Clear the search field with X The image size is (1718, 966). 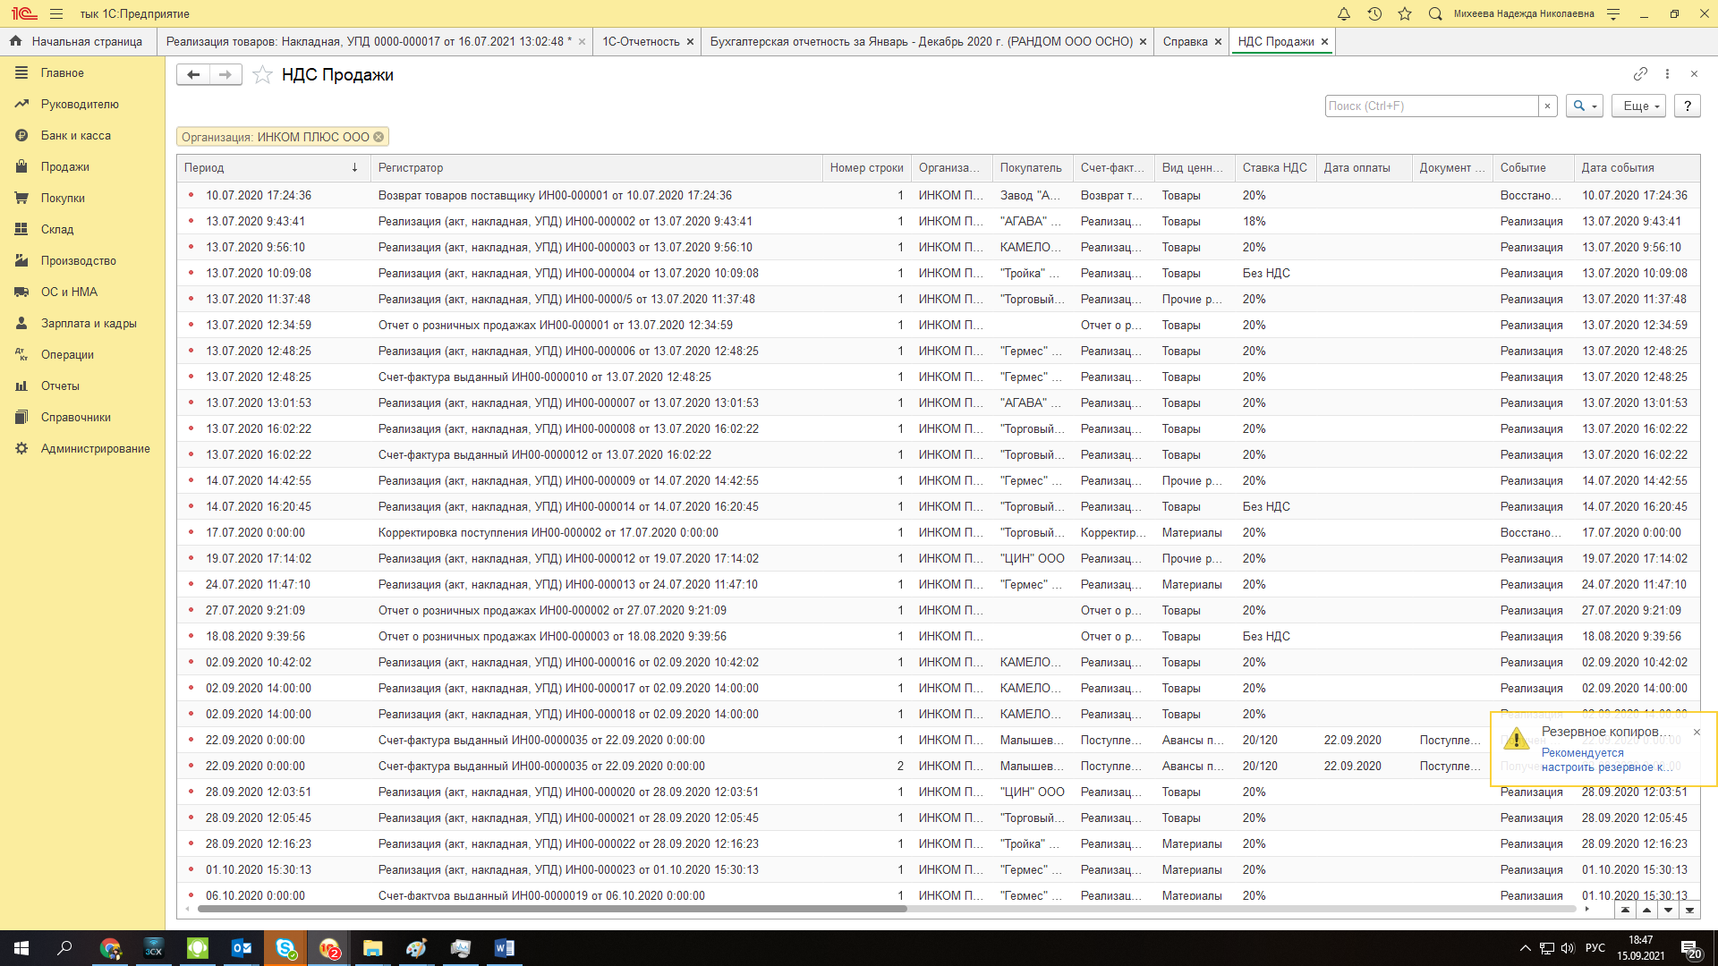coord(1547,106)
